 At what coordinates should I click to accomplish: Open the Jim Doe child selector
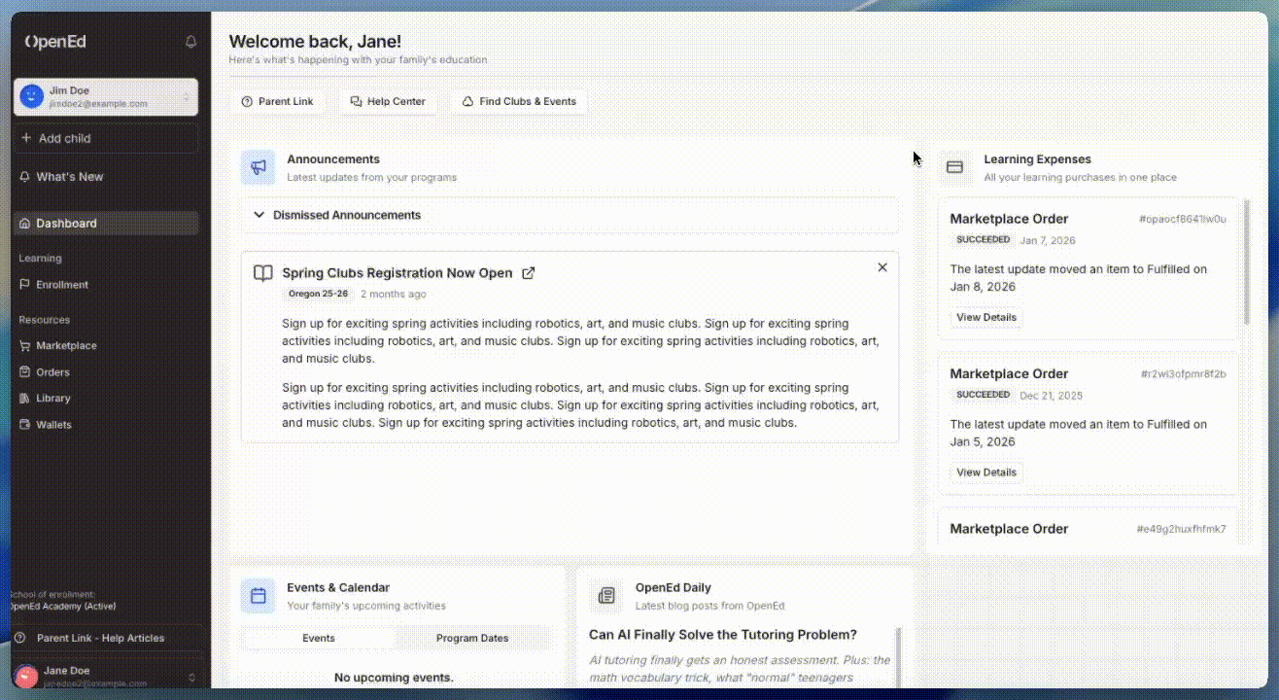(105, 96)
